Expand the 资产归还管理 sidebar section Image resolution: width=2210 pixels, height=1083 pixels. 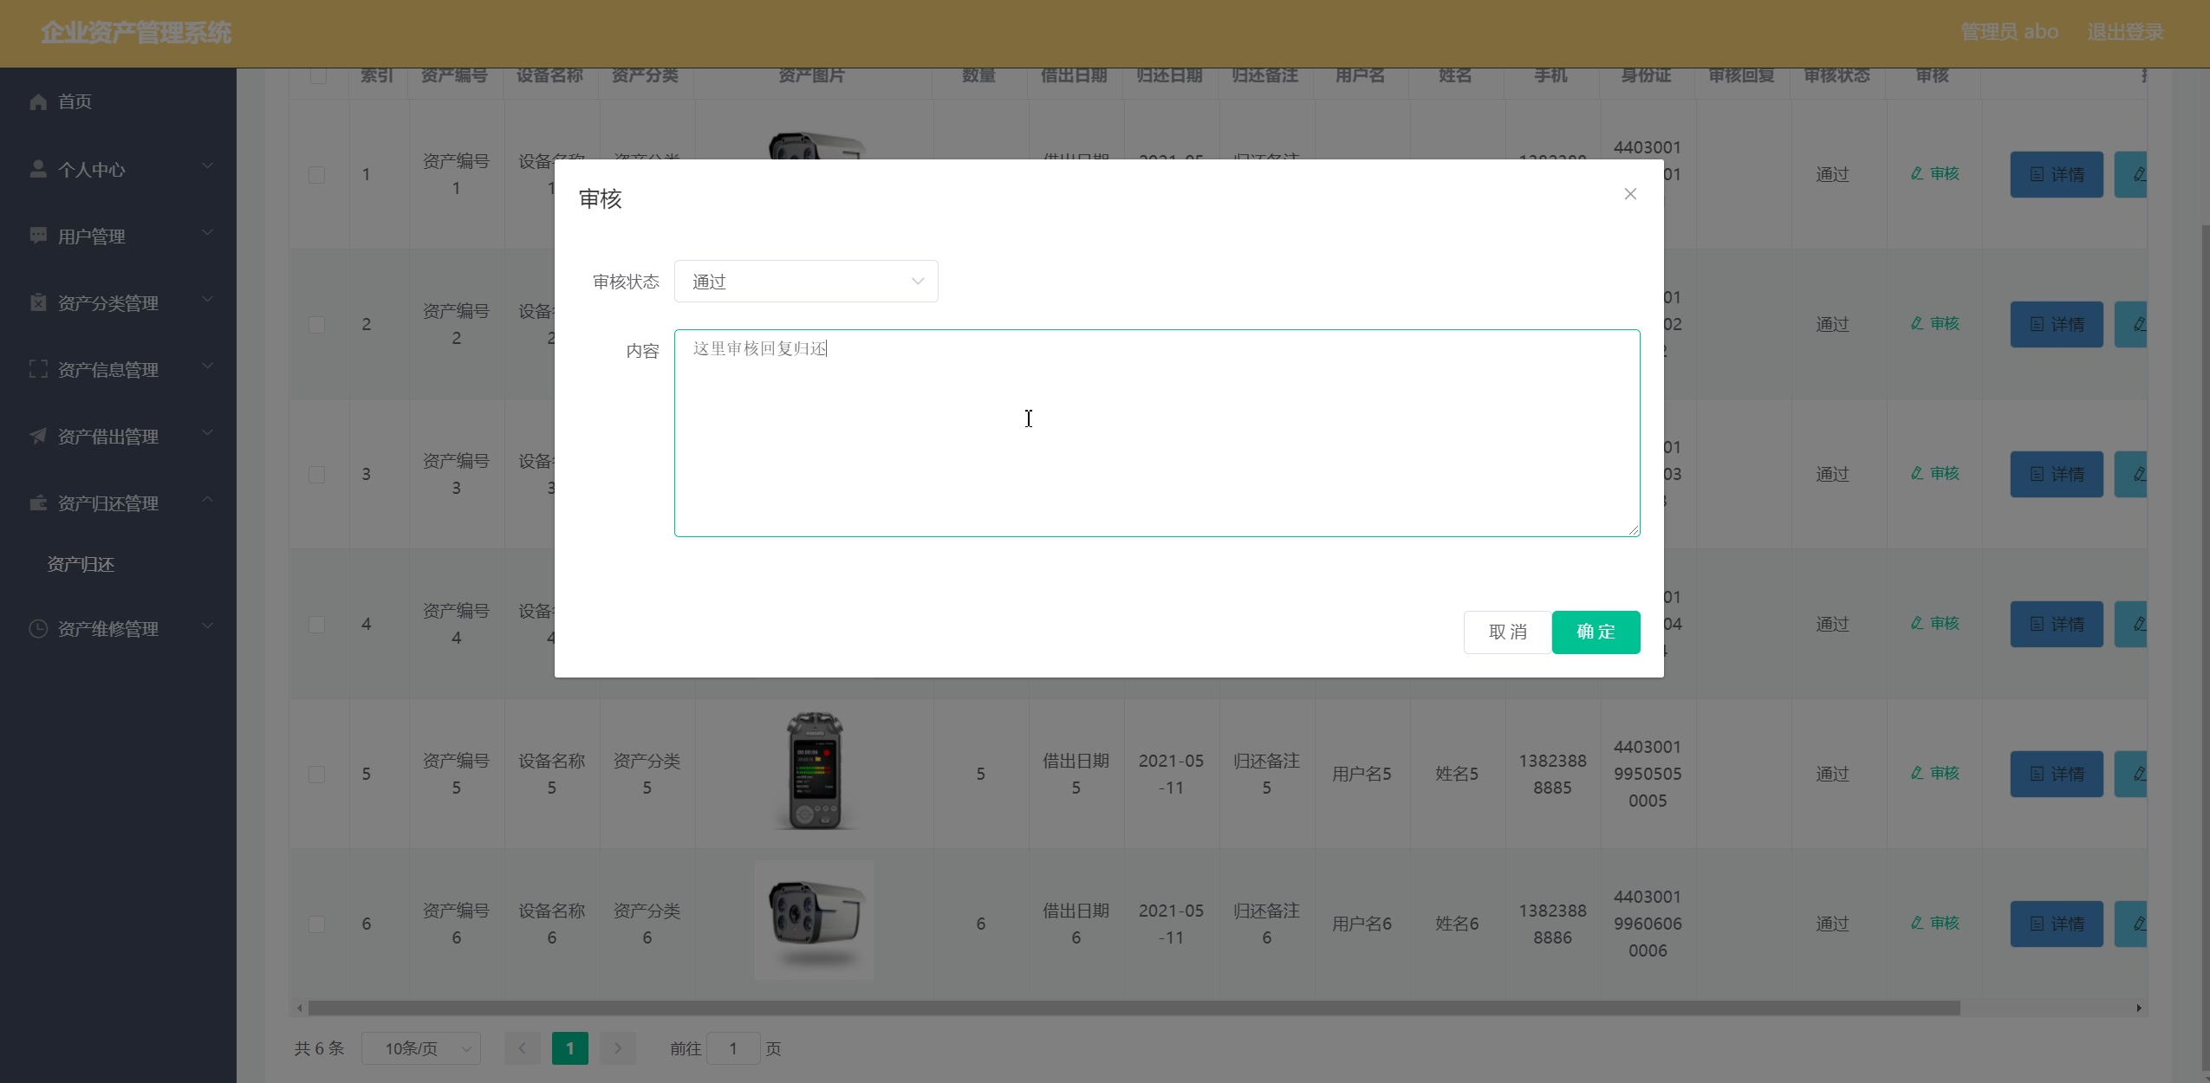click(108, 503)
